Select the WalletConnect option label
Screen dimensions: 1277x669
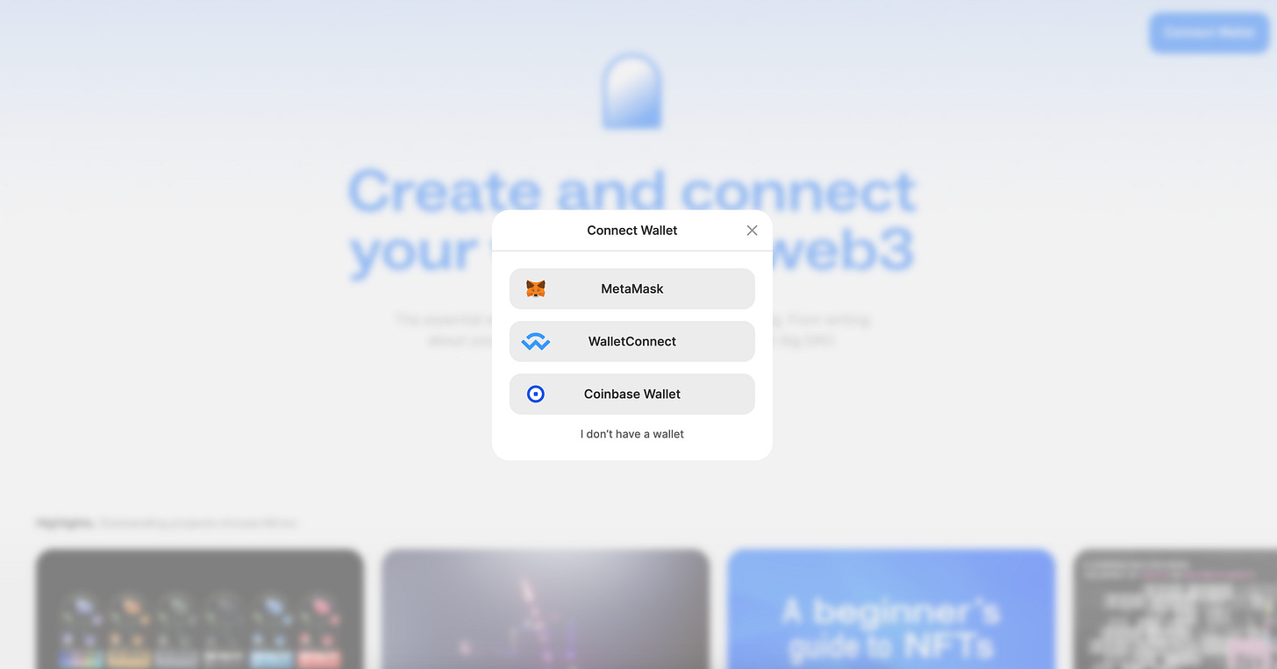[x=632, y=342]
